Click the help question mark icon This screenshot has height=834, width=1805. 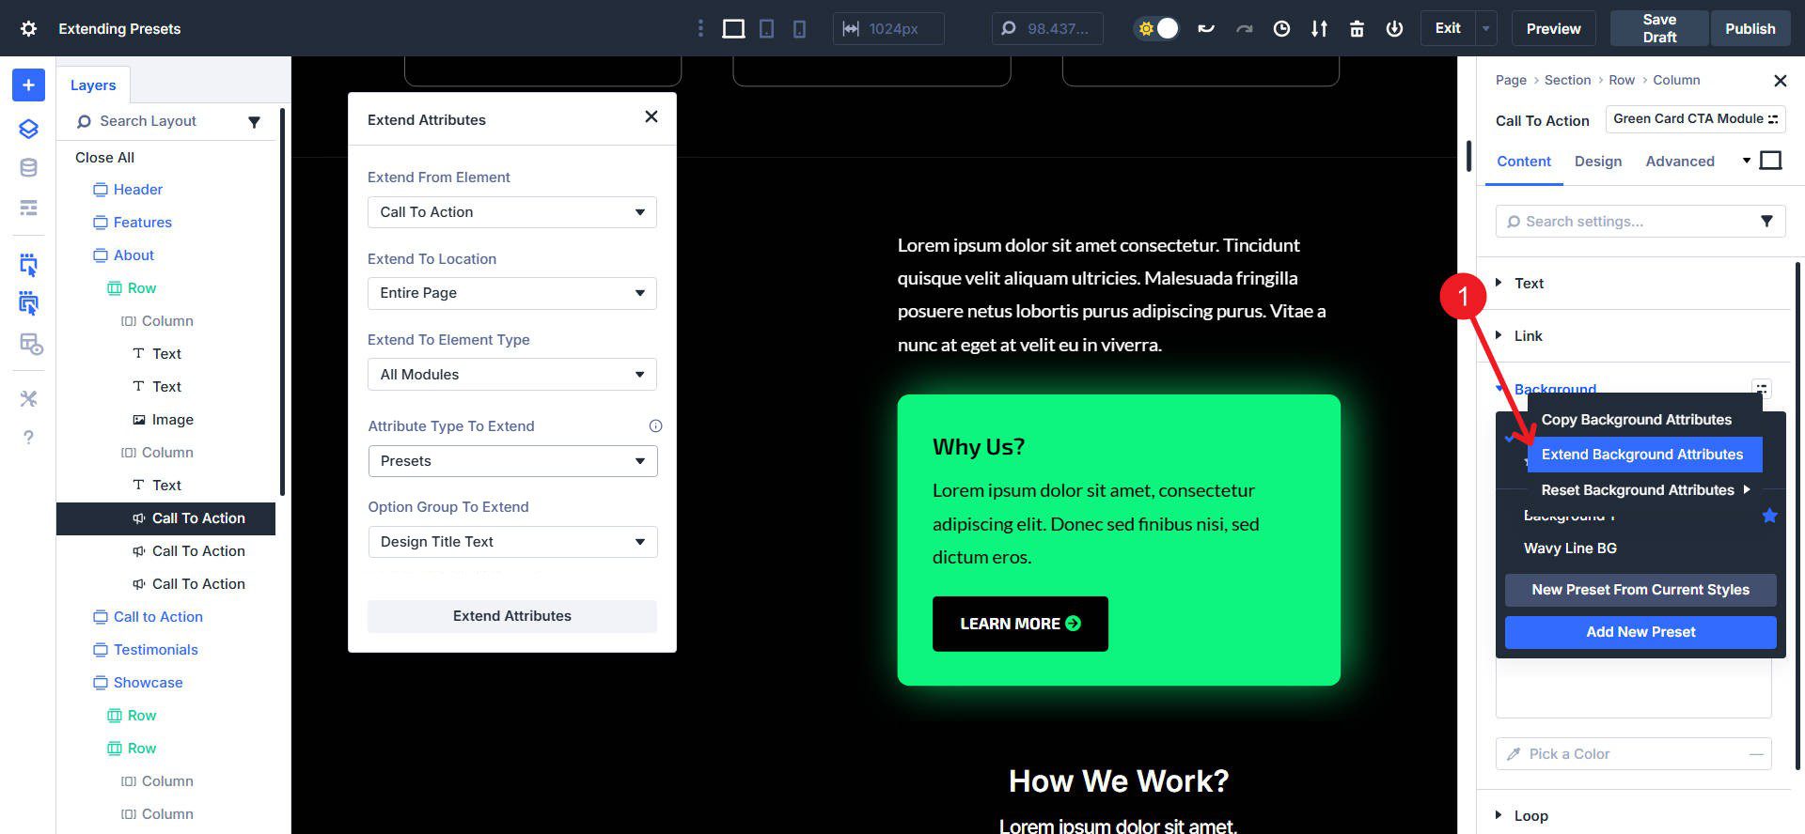coord(28,437)
